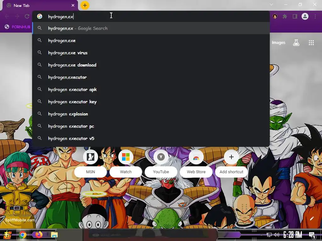Open Search Labs flask icon
This screenshot has height=241, width=322.
[x=296, y=43]
